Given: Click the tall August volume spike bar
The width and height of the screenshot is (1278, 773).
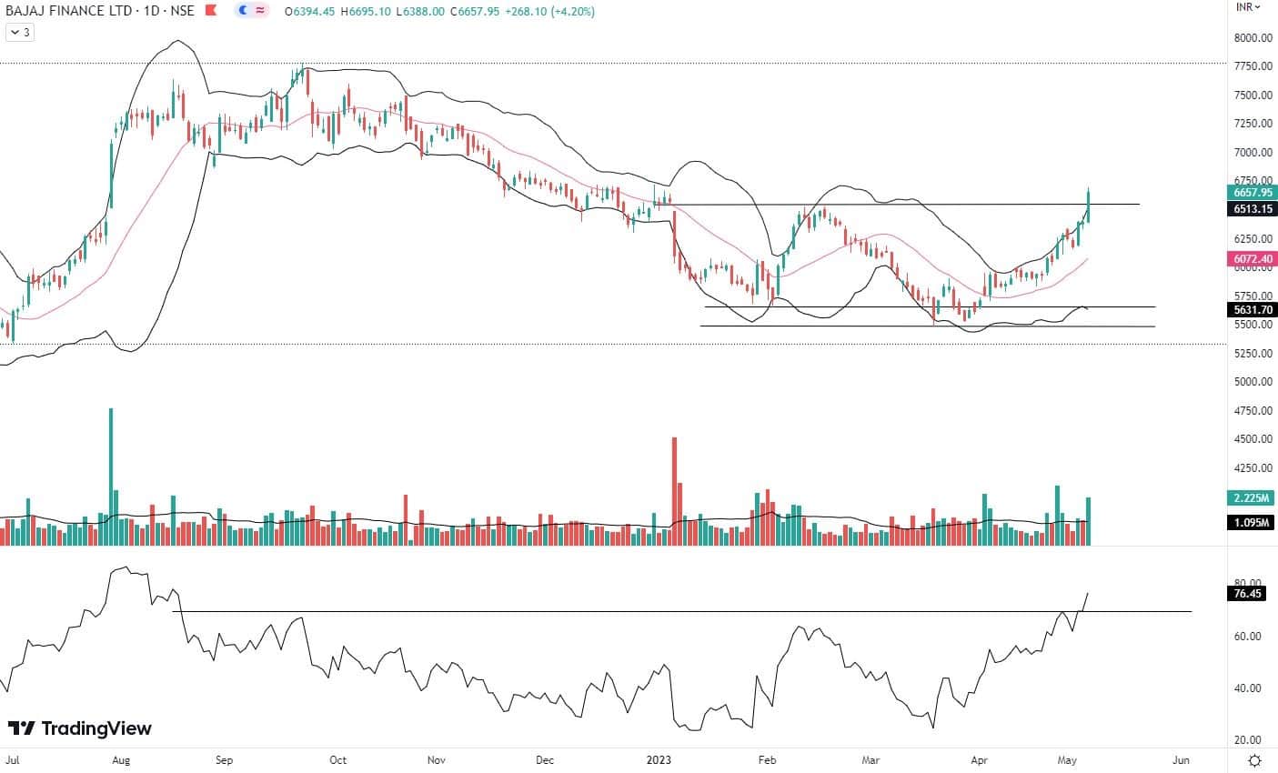Looking at the screenshot, I should (x=111, y=473).
